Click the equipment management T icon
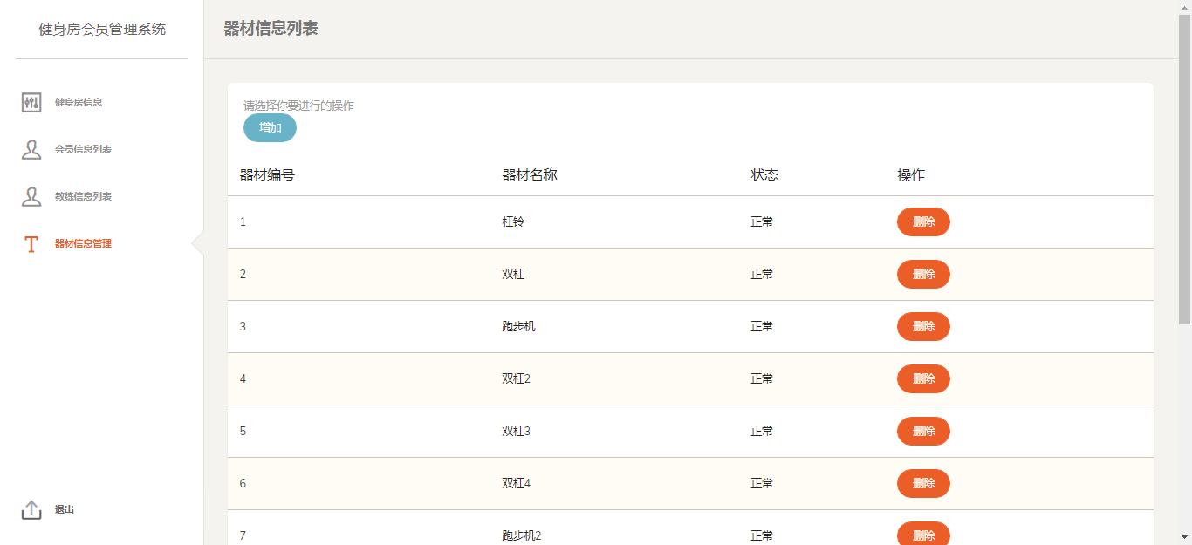Screen dimensions: 1192x545 pyautogui.click(x=31, y=244)
